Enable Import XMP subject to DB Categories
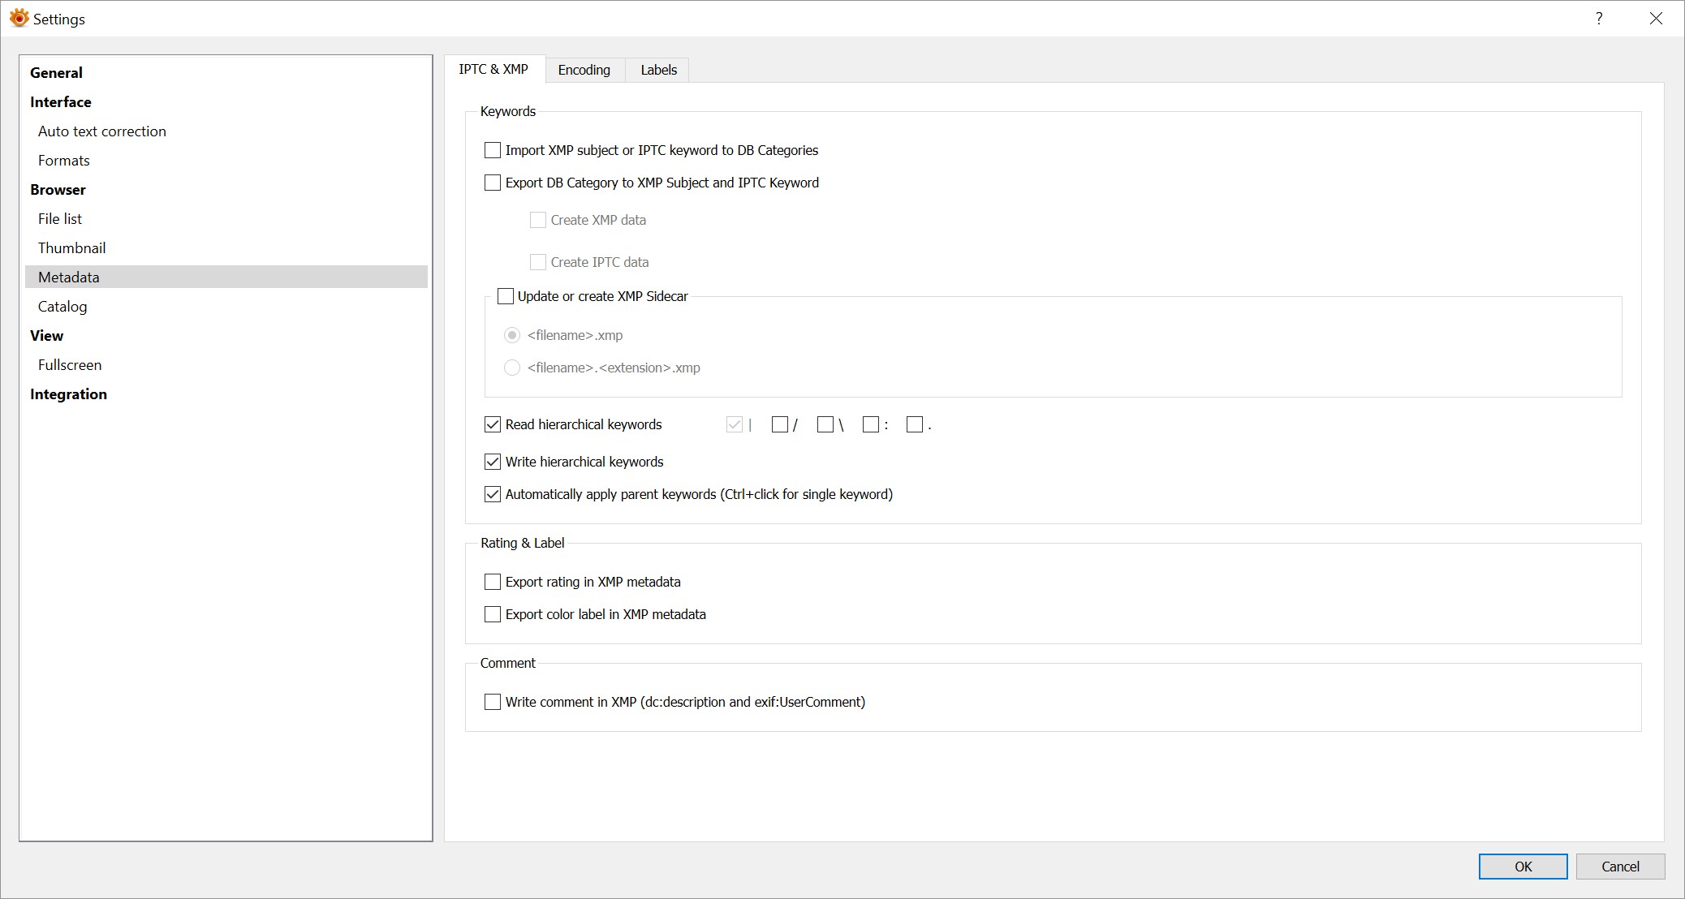The height and width of the screenshot is (899, 1685). [x=493, y=150]
